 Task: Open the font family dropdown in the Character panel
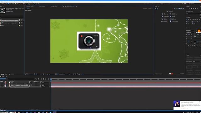coord(191,30)
